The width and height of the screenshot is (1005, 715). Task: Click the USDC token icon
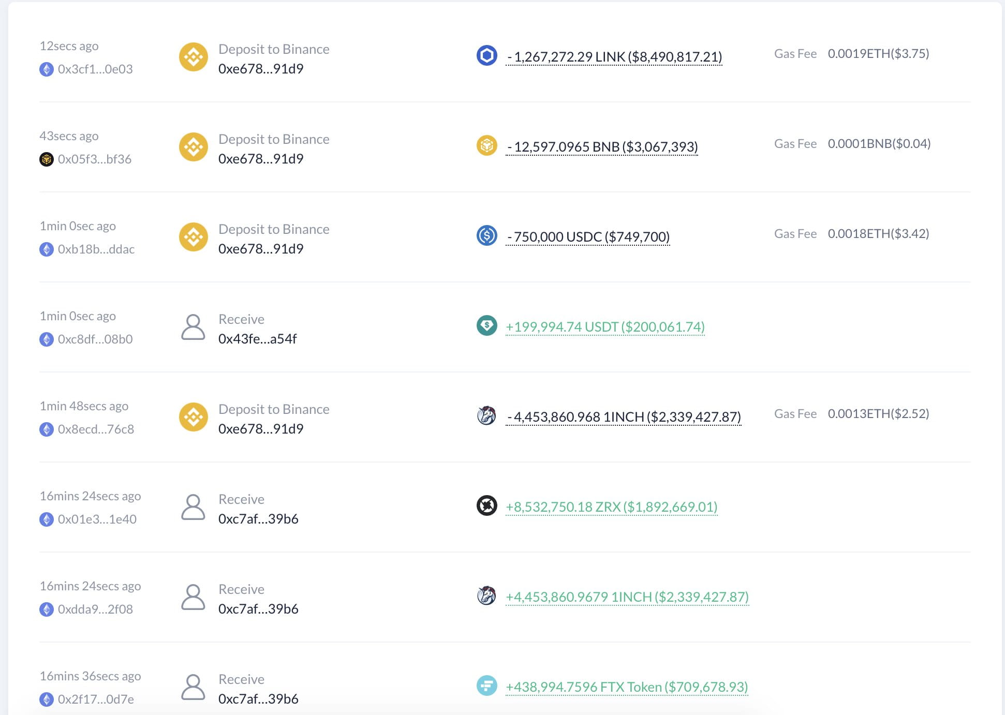(486, 235)
